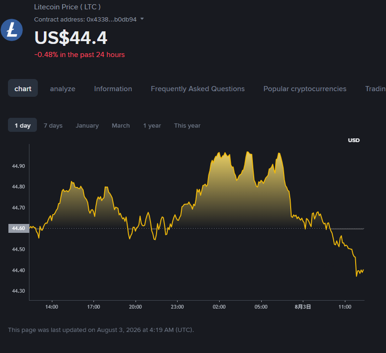The width and height of the screenshot is (386, 353).
Task: Select the 7 days time range
Action: 53,126
